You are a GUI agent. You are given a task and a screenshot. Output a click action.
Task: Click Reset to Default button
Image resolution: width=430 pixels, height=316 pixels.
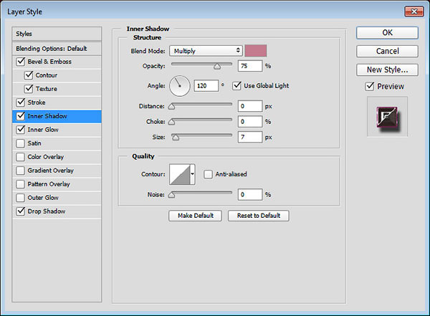(x=258, y=216)
